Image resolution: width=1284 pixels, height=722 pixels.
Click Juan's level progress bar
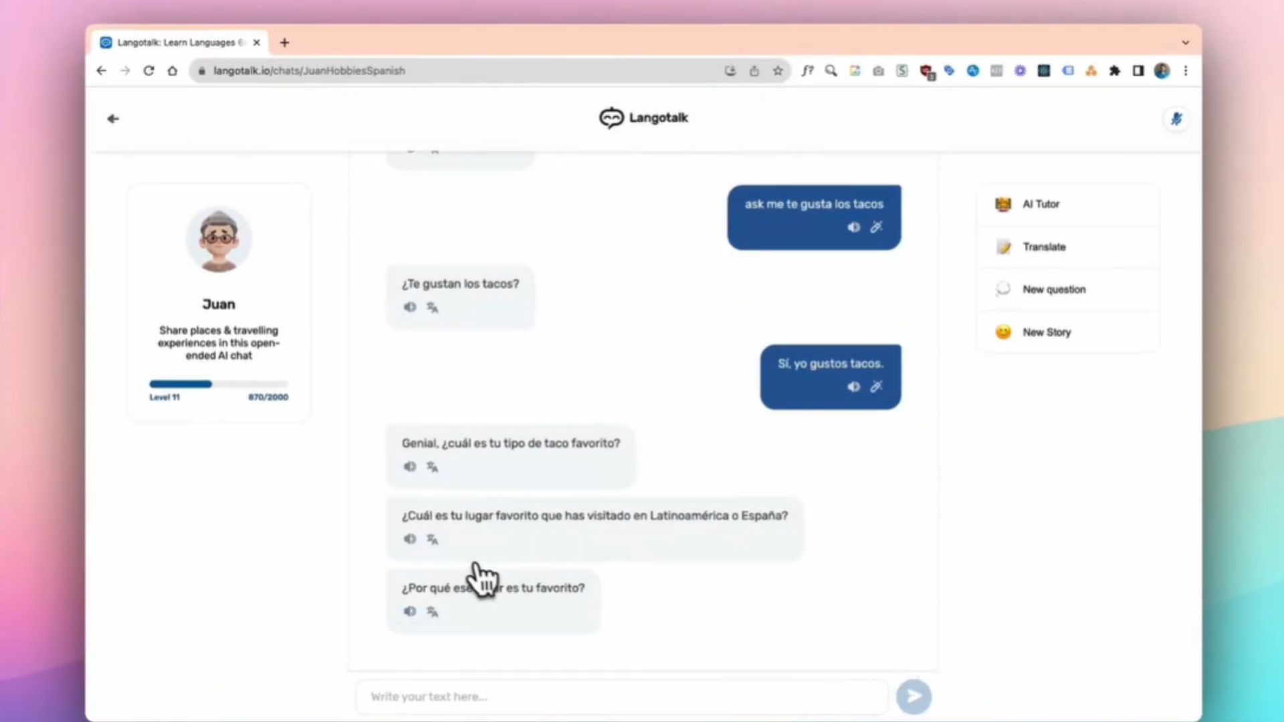tap(219, 384)
